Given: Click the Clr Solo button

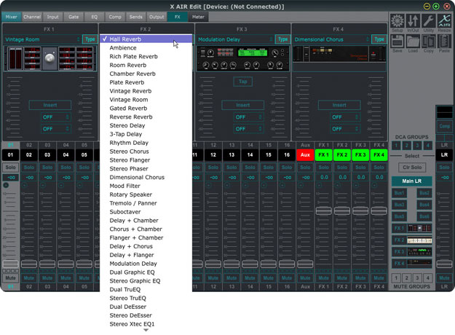Looking at the screenshot, I should [x=412, y=167].
